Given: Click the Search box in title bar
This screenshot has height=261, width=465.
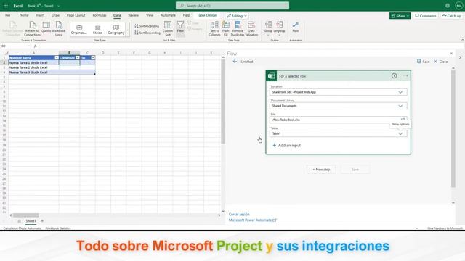Looking at the screenshot, I should pyautogui.click(x=232, y=6).
